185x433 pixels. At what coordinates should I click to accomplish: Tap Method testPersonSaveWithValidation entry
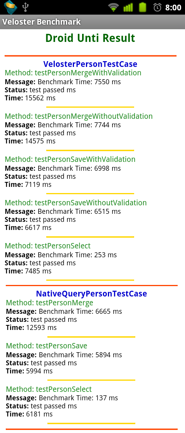70,159
